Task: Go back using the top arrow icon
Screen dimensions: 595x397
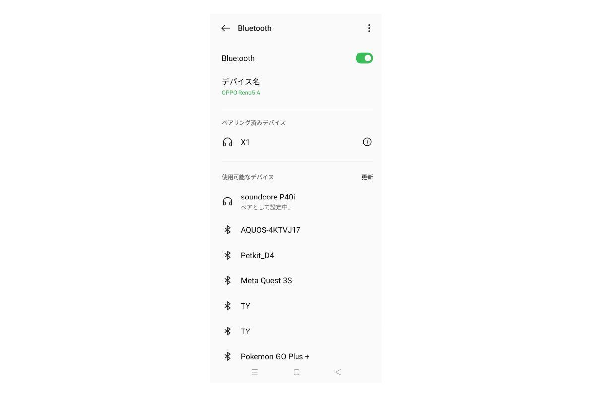Action: 225,28
